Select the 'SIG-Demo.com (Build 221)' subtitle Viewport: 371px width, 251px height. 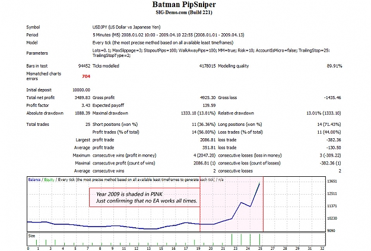pyautogui.click(x=184, y=12)
